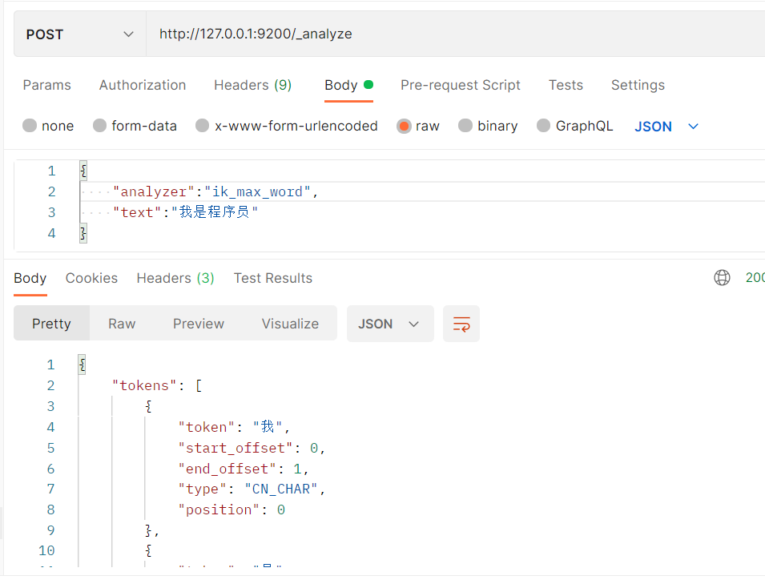Click the wrap lines icon in response toolbar
The image size is (765, 580).
(461, 324)
